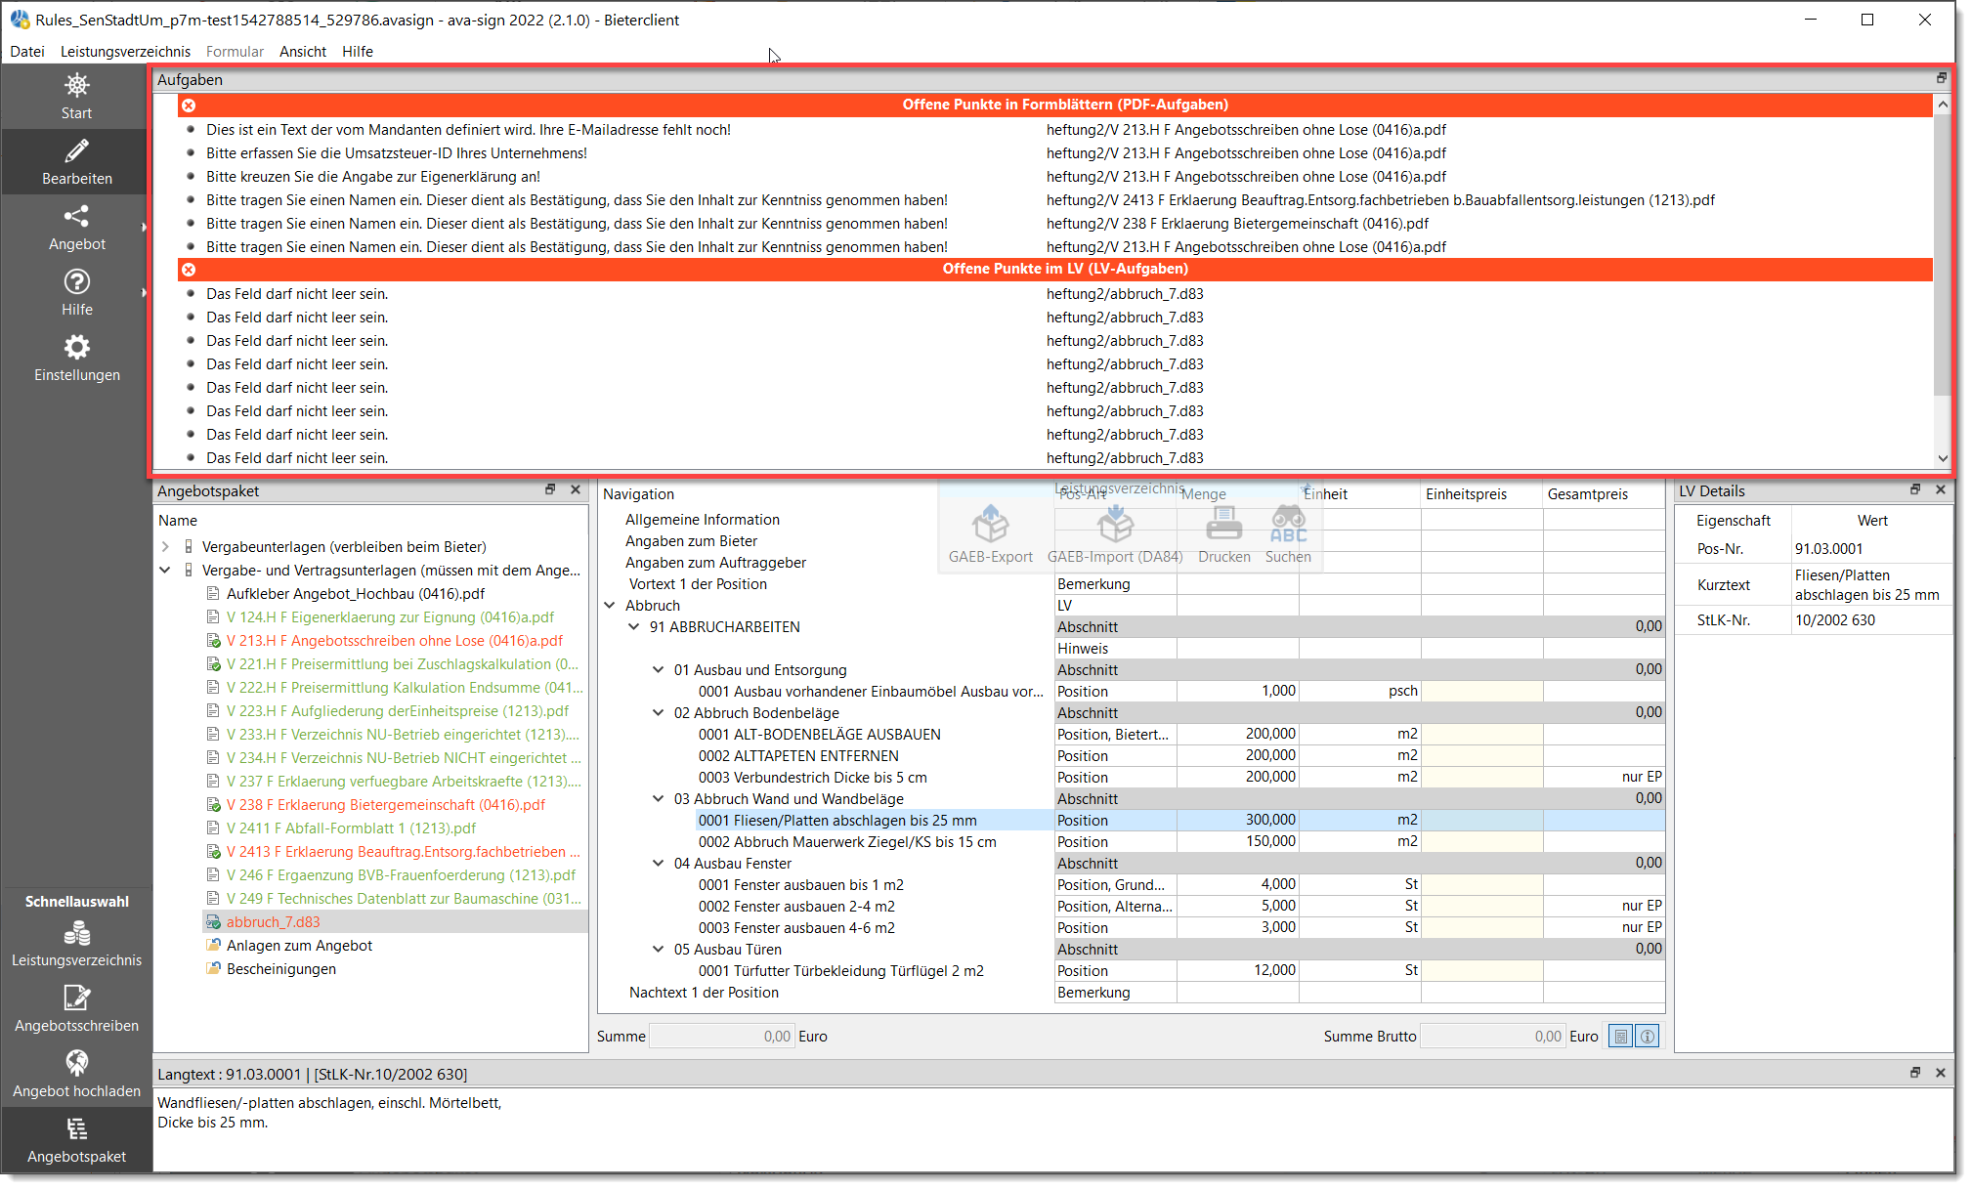Click the Suchen binoculars icon
This screenshot has height=1189, width=1971.
(x=1288, y=524)
